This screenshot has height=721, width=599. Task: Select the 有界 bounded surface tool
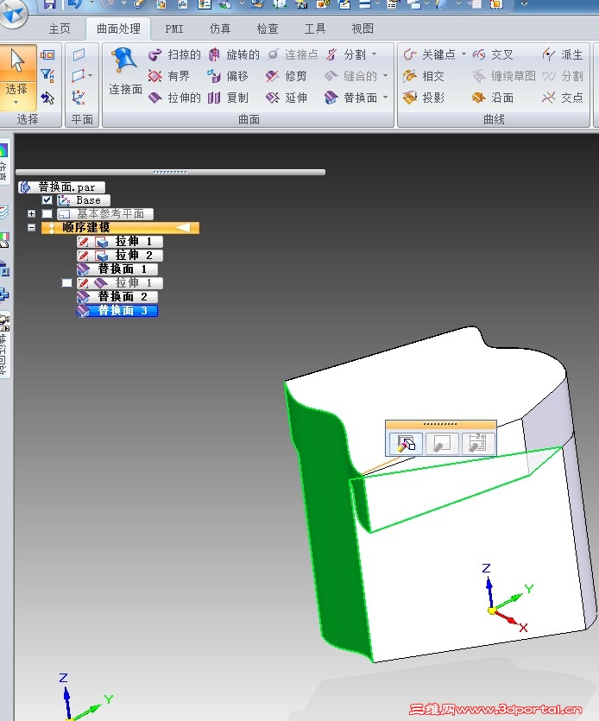pyautogui.click(x=168, y=76)
